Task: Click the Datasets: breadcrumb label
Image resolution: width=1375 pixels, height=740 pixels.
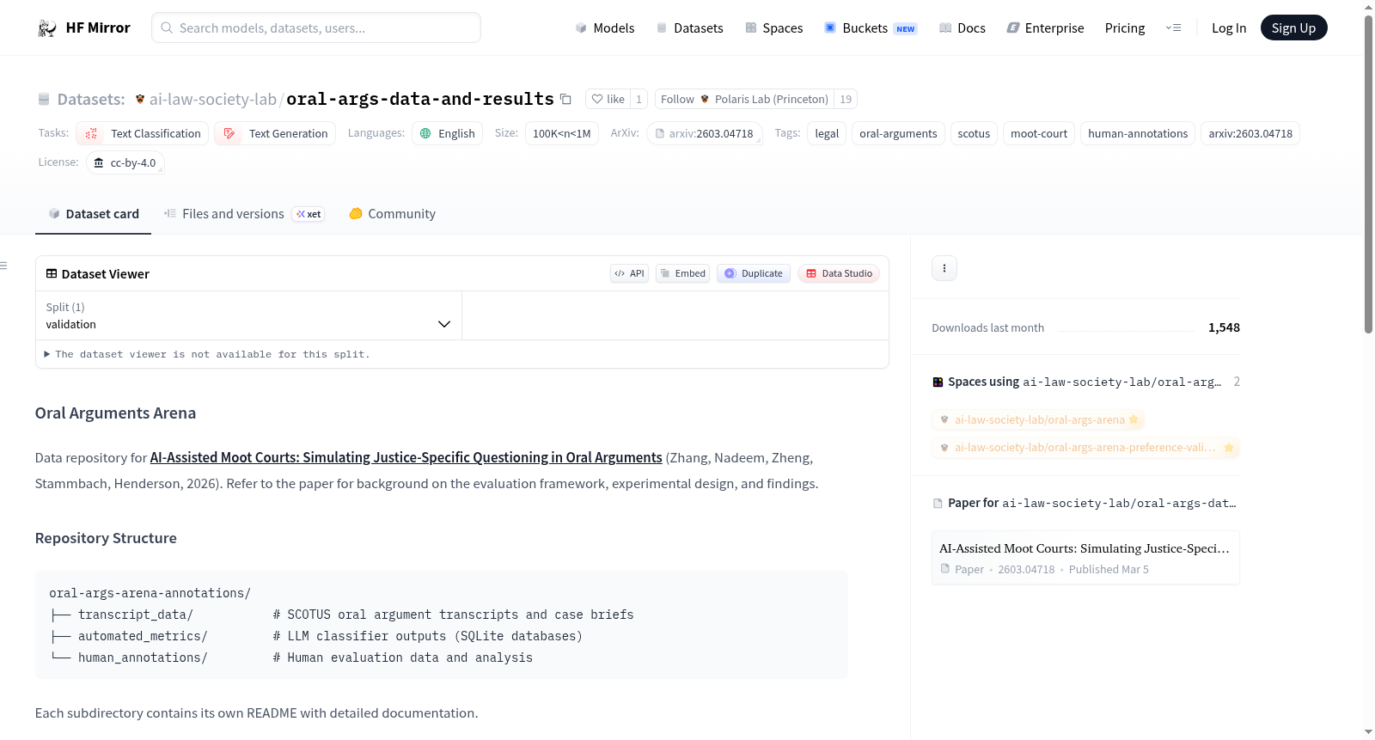Action: pos(91,100)
